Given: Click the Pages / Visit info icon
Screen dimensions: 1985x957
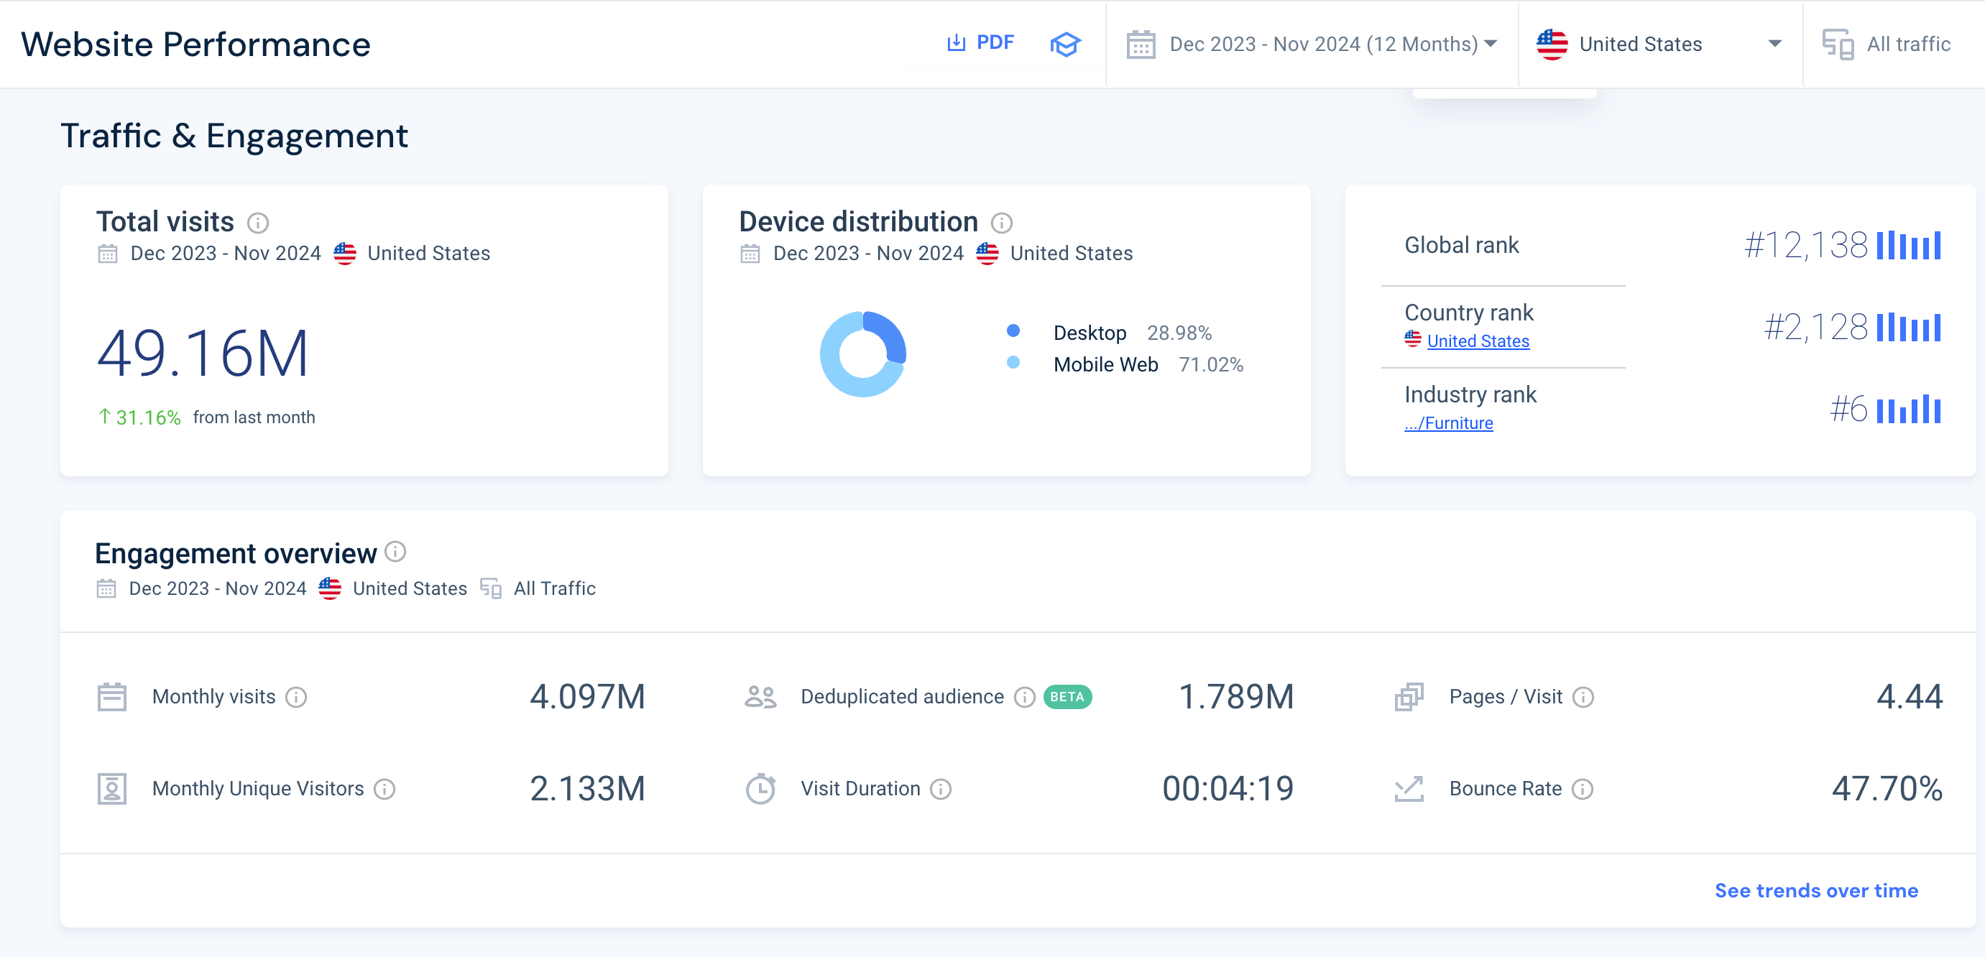Looking at the screenshot, I should [x=1583, y=698].
